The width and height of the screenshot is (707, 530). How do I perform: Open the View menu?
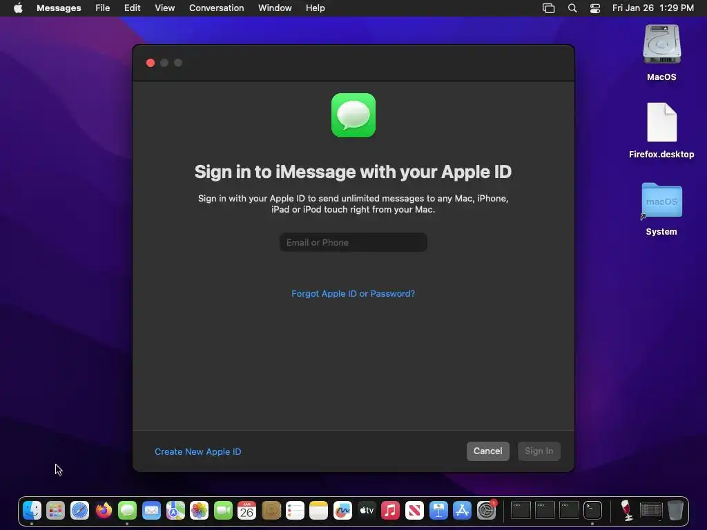(x=164, y=8)
